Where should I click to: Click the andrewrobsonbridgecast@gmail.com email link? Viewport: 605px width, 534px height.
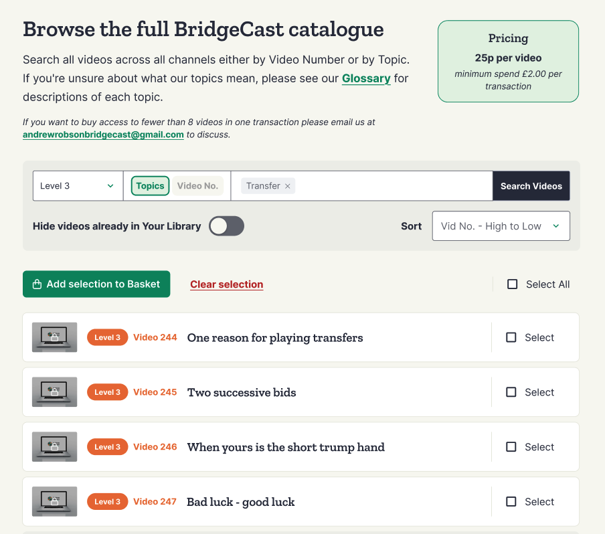103,135
